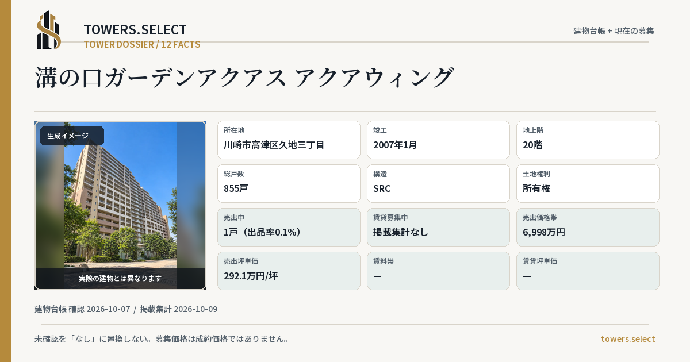Image resolution: width=690 pixels, height=362 pixels.
Task: Open the towers.select footer link
Action: 628,339
